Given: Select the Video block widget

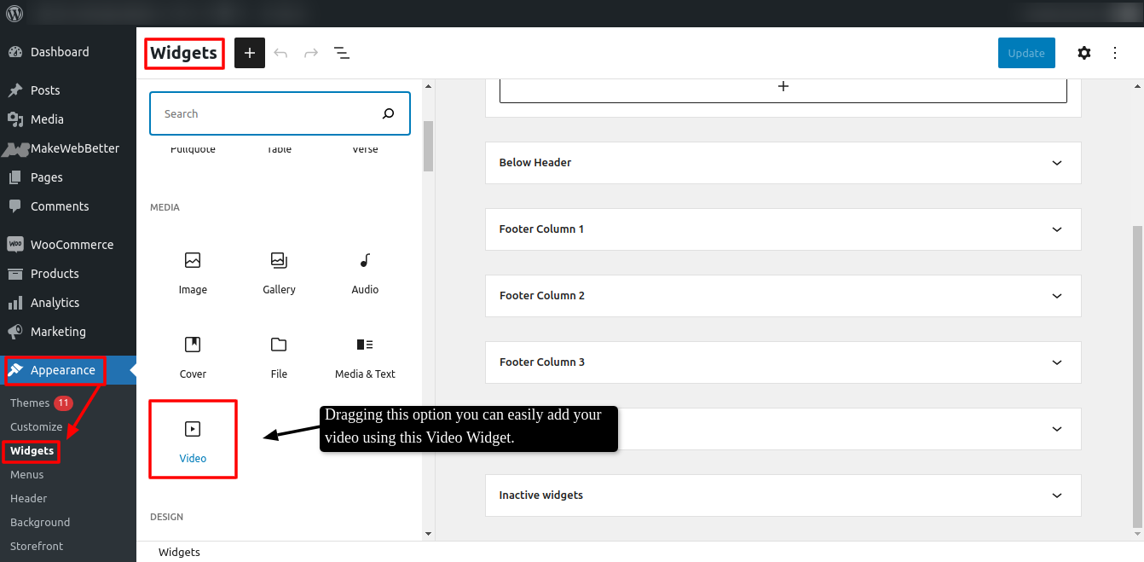Looking at the screenshot, I should click(x=193, y=437).
